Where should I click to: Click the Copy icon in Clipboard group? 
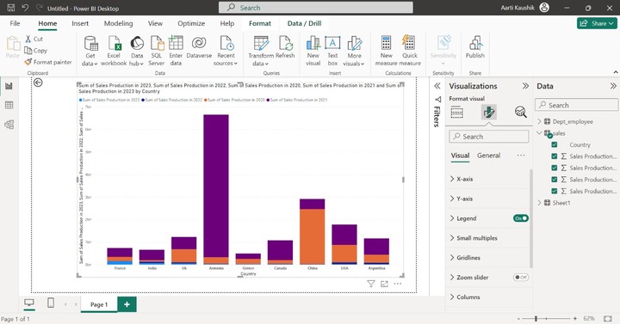click(x=28, y=50)
